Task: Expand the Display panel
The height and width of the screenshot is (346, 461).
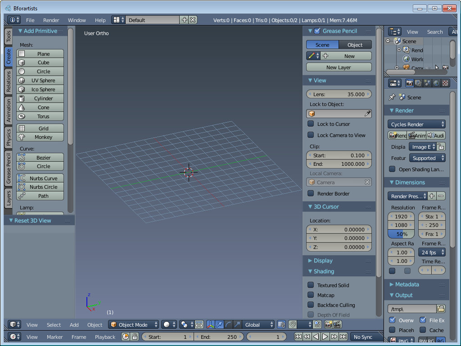Action: pos(323,260)
